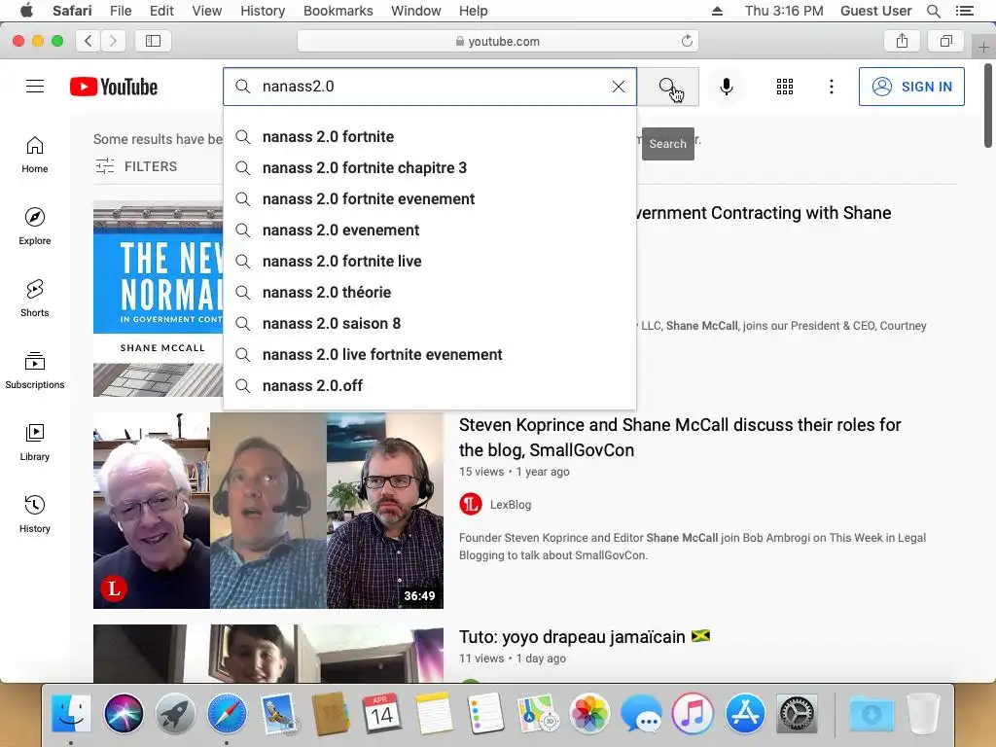This screenshot has width=996, height=747.
Task: Open Music from the Dock
Action: tap(693, 713)
